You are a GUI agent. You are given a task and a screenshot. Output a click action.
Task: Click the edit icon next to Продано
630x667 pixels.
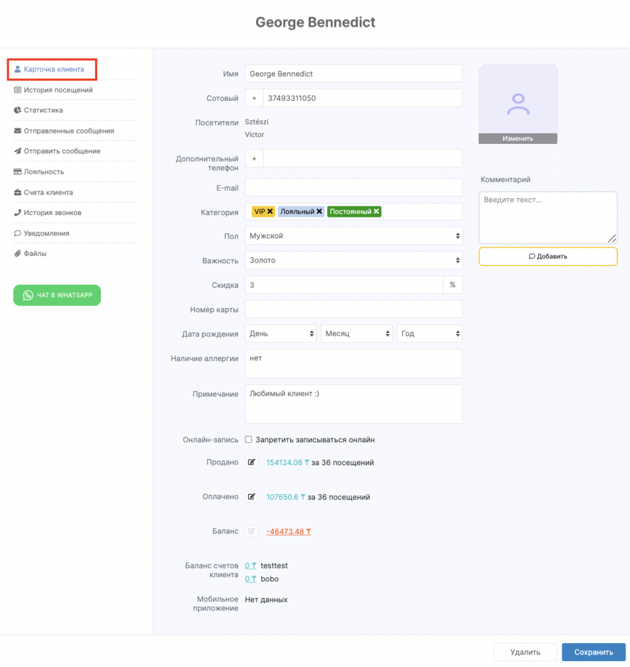point(251,462)
